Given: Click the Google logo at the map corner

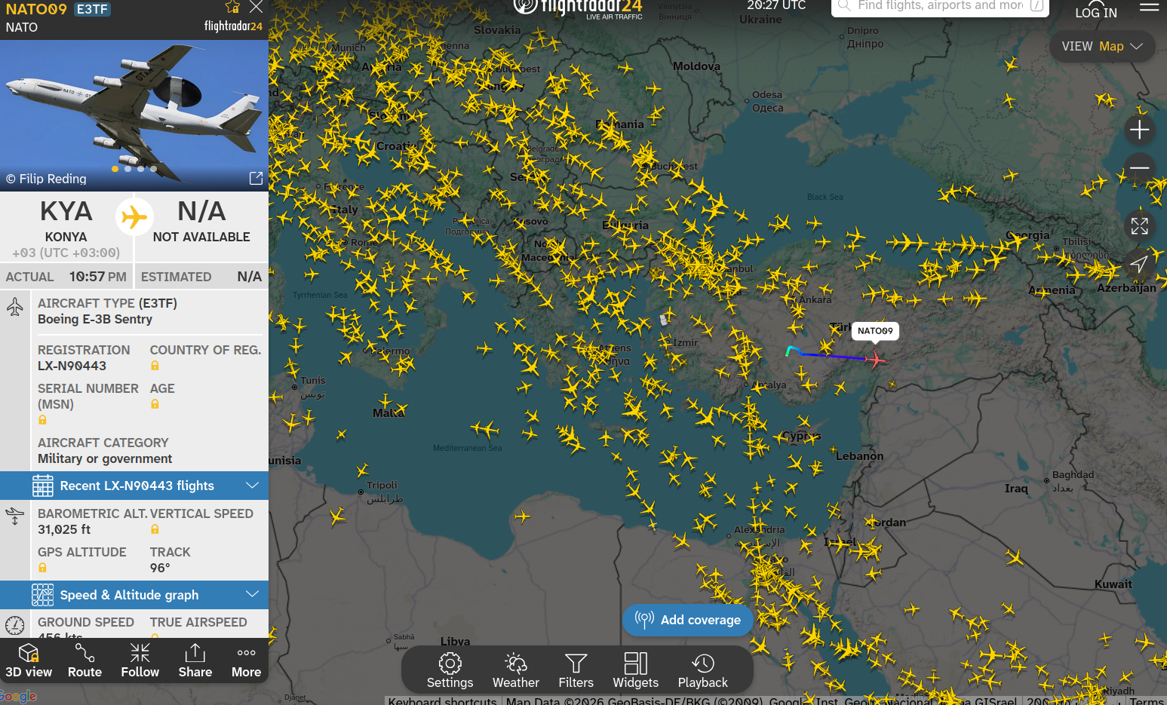Looking at the screenshot, I should pos(18,697).
